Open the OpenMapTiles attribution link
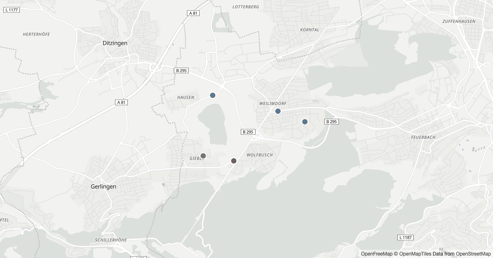Image resolution: width=493 pixels, height=258 pixels. (x=412, y=254)
